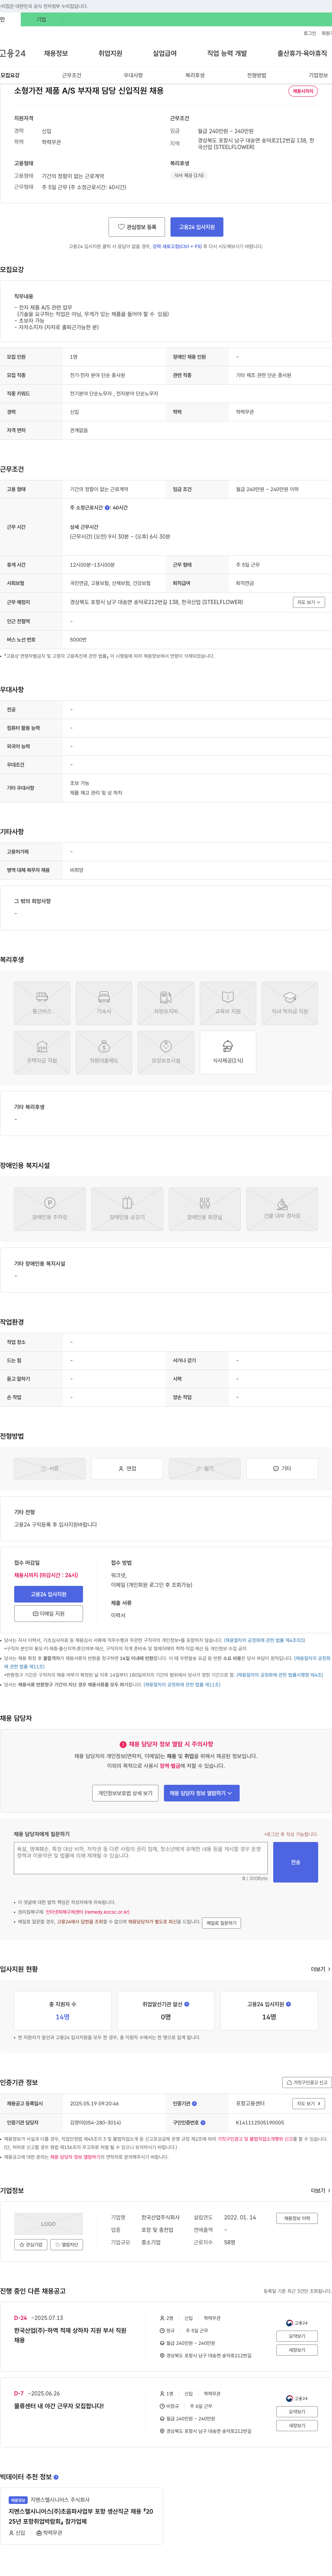Click the 채용시까지 status badge
Viewport: 332px width, 2576px height.
303,91
